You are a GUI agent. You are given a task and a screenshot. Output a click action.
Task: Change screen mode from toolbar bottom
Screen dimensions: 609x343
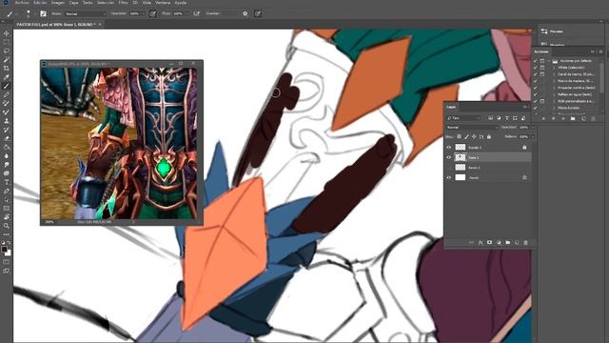click(7, 271)
